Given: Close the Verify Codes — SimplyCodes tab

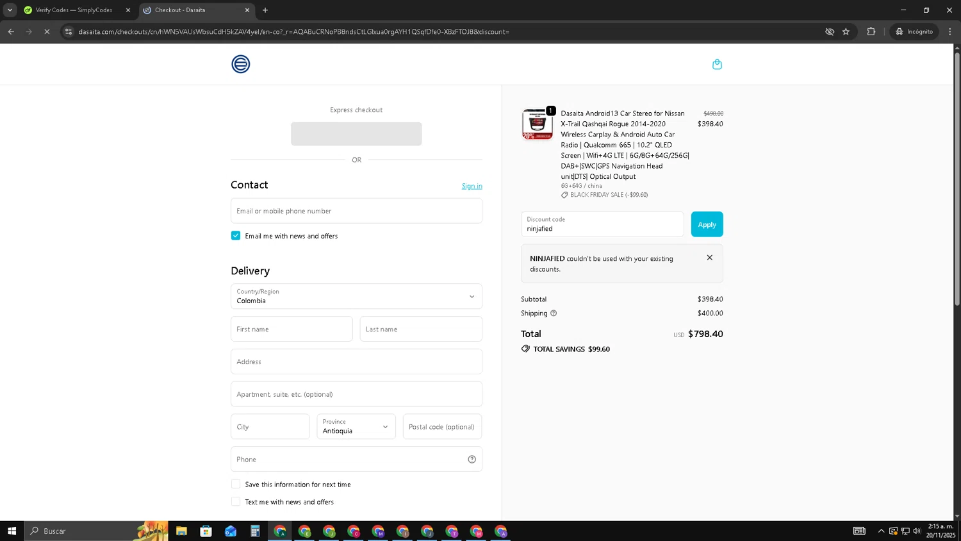Looking at the screenshot, I should [127, 10].
